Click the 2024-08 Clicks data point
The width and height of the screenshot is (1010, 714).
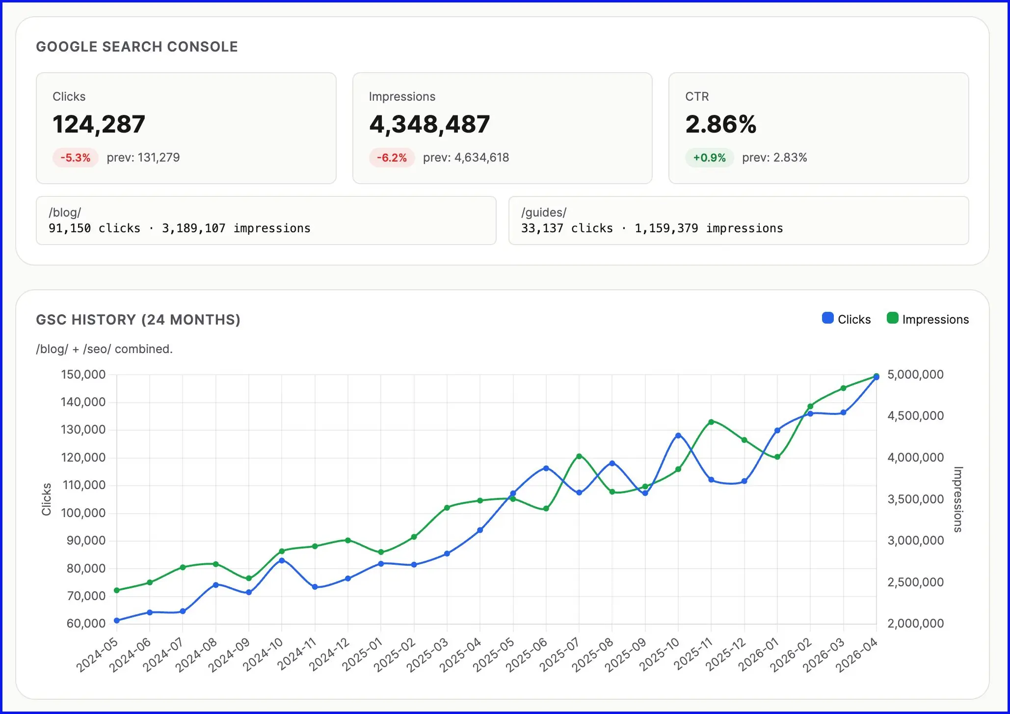coord(216,585)
